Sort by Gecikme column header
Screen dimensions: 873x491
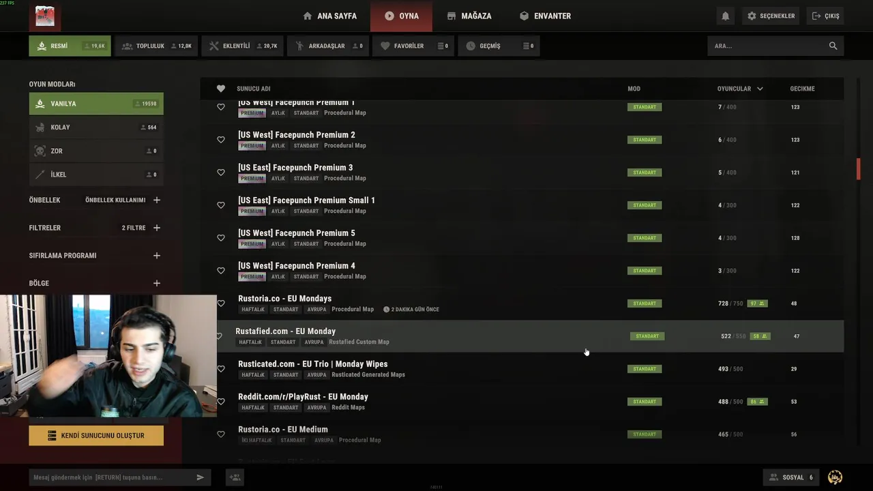point(802,89)
